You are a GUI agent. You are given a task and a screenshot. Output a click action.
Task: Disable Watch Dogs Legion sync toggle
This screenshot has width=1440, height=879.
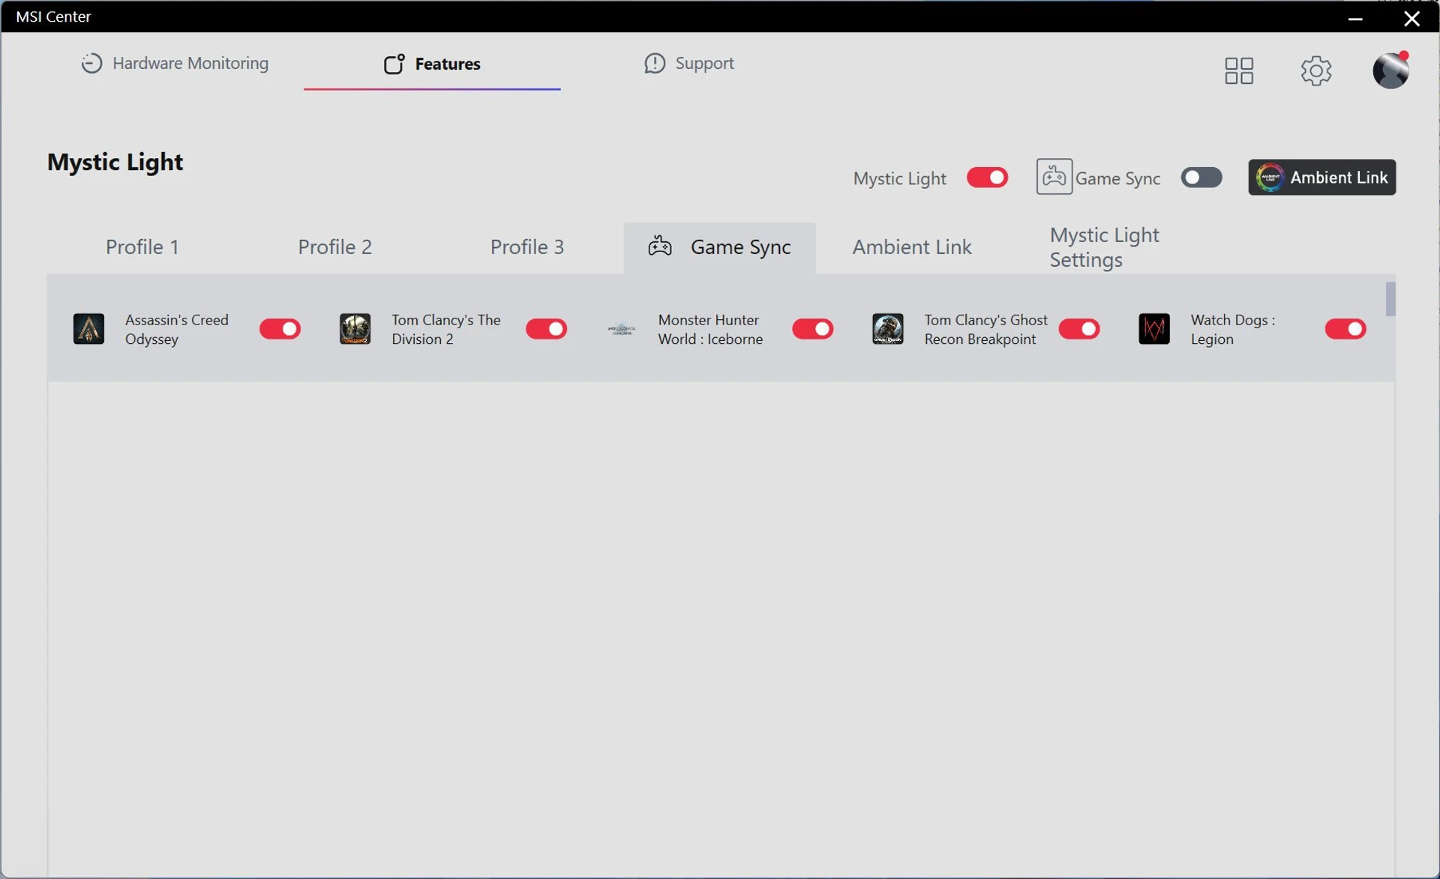(1345, 329)
